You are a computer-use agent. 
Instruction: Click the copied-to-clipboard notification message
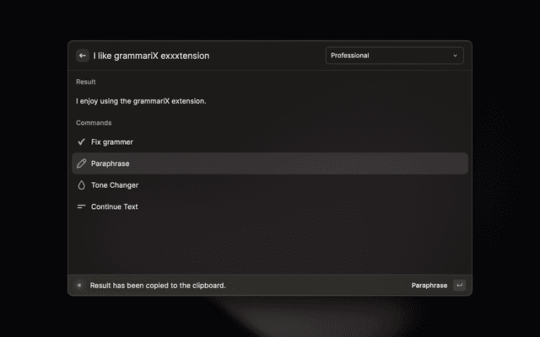click(158, 286)
